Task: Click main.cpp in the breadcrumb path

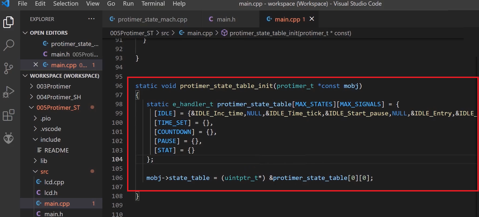Action: [200, 33]
